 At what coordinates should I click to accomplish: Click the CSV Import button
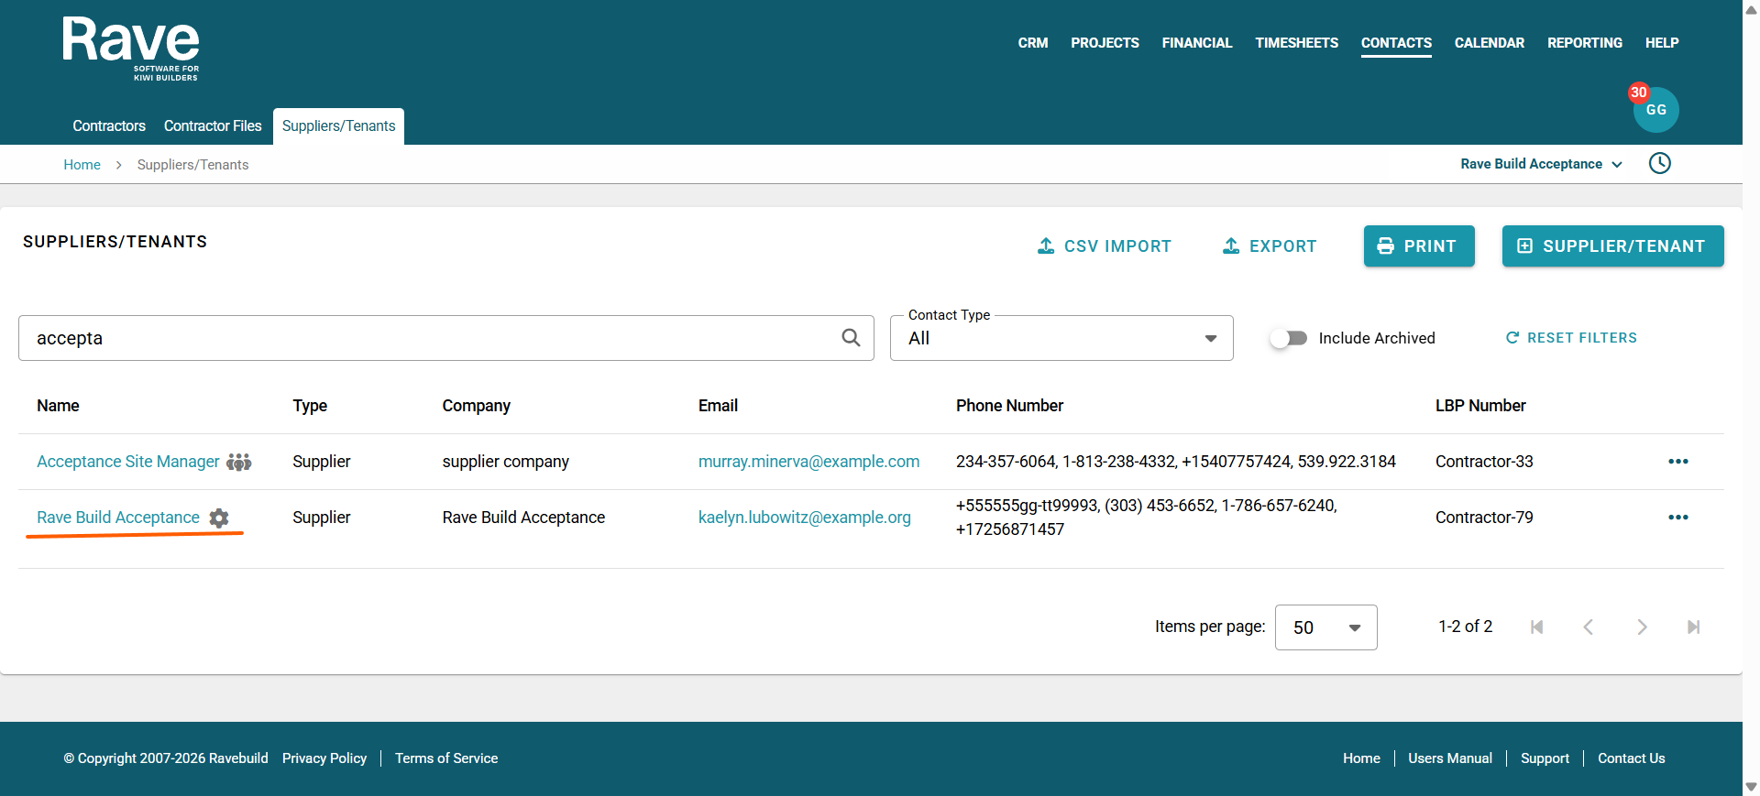(1105, 246)
